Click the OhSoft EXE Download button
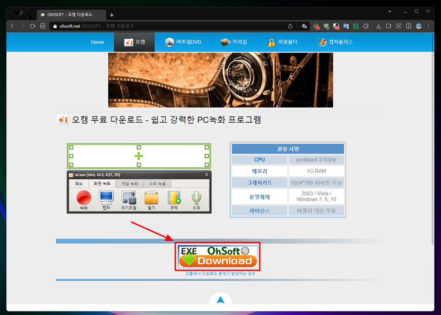Screen dimensions: 441x315 218,257
